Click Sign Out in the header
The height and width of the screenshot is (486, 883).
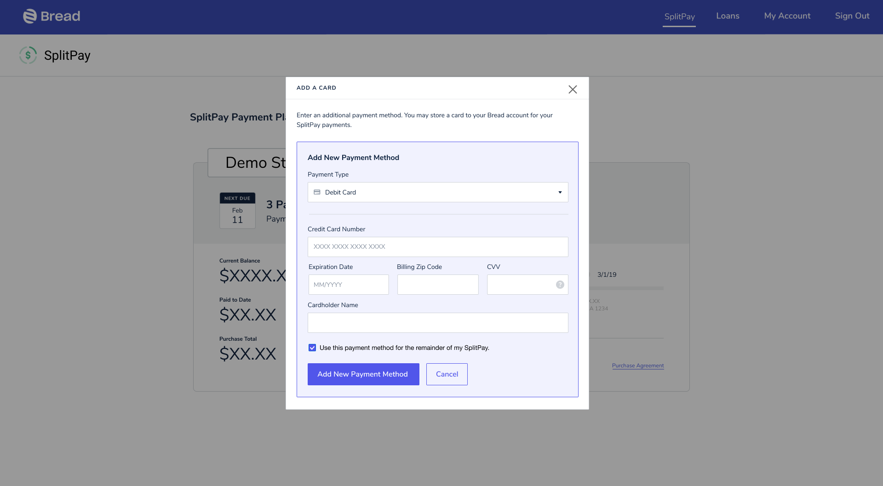852,16
